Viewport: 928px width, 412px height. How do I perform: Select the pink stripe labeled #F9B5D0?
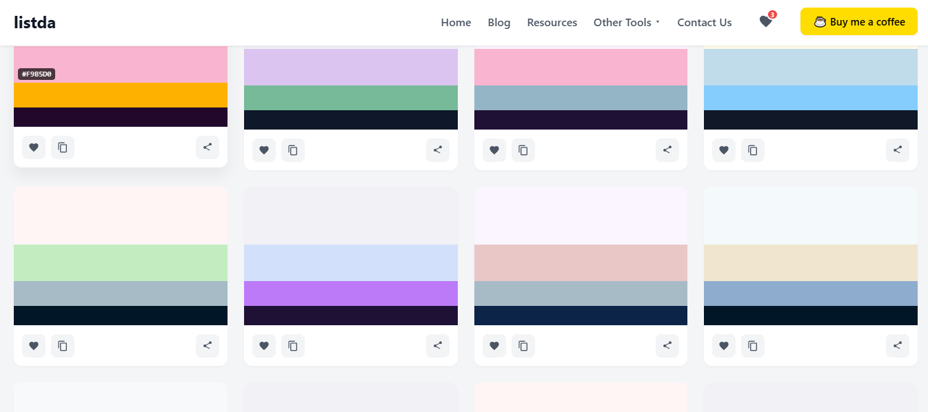pos(121,64)
